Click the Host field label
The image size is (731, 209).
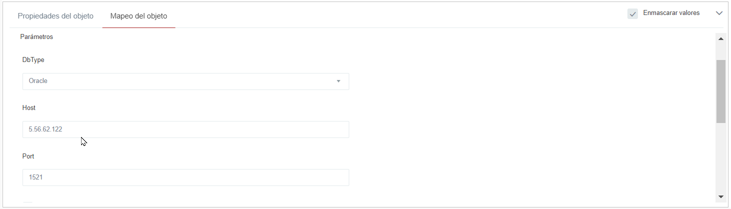(29, 108)
